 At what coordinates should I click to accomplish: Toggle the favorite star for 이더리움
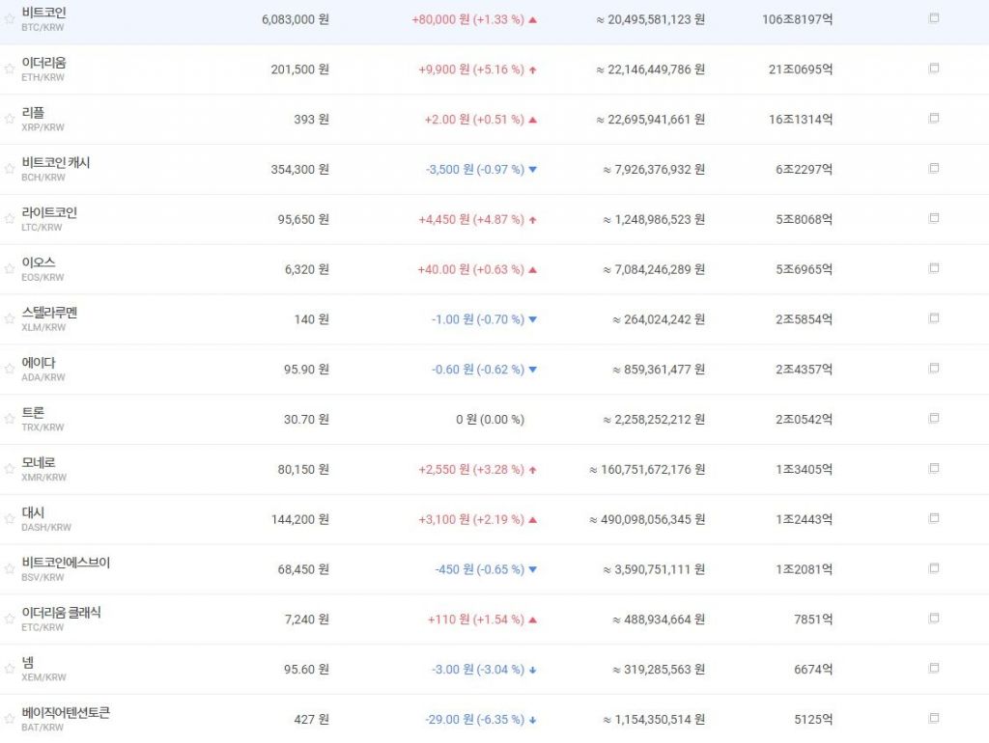10,69
